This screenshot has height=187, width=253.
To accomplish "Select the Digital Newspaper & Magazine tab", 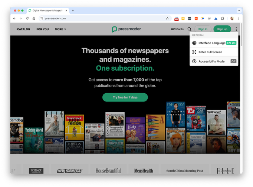I will (48, 10).
